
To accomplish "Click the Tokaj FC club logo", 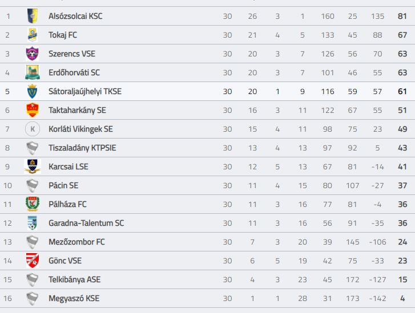I will click(33, 35).
